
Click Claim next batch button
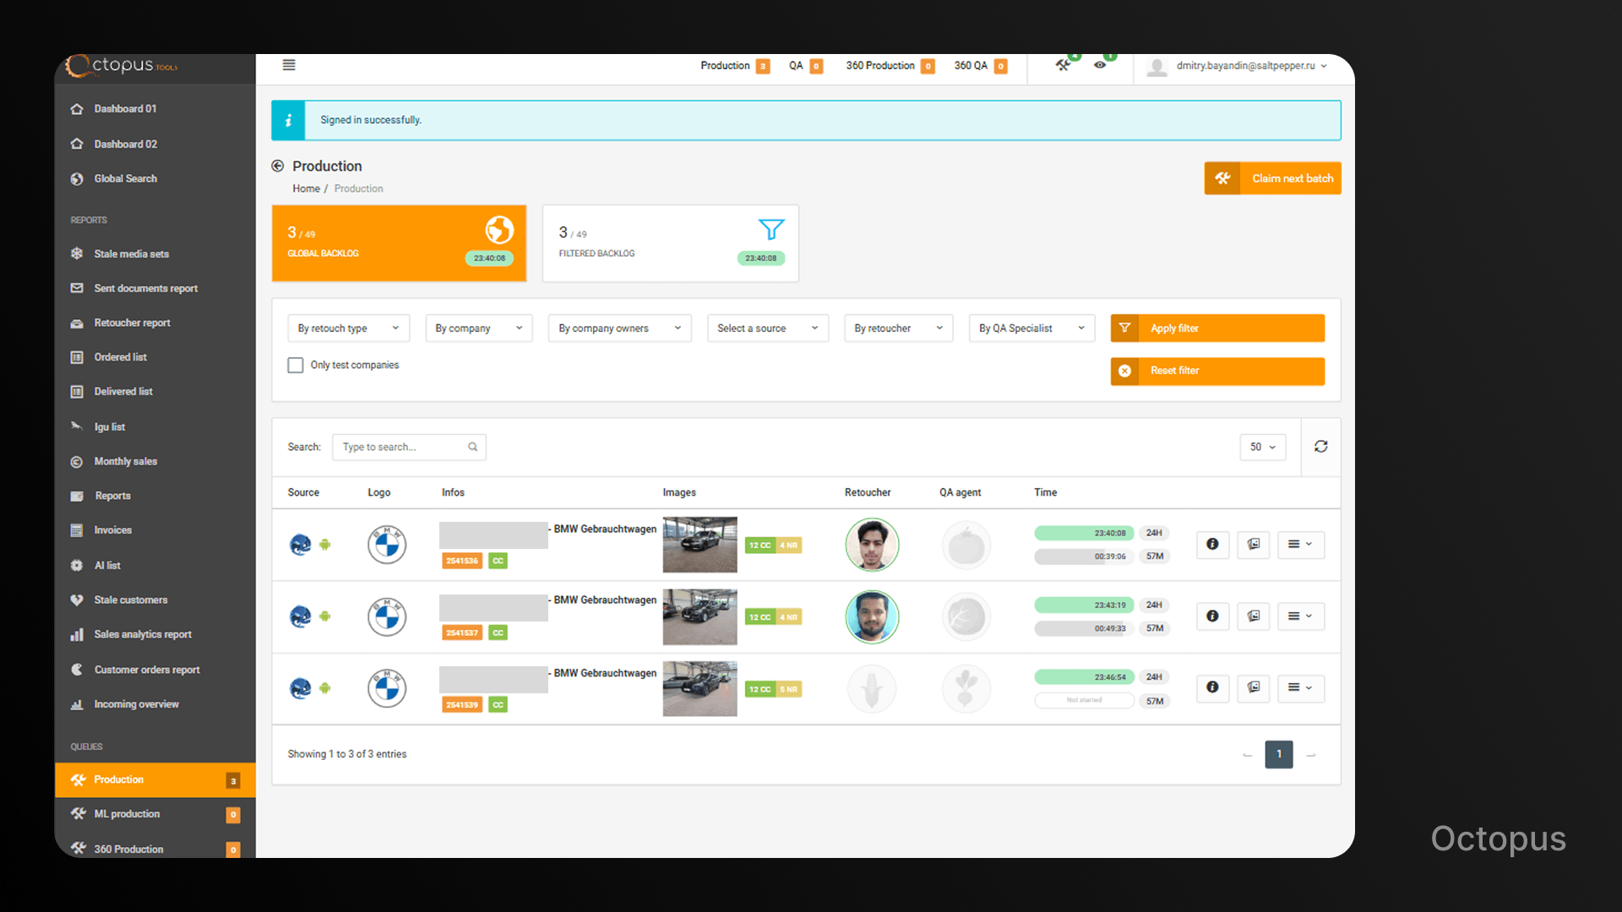point(1272,178)
